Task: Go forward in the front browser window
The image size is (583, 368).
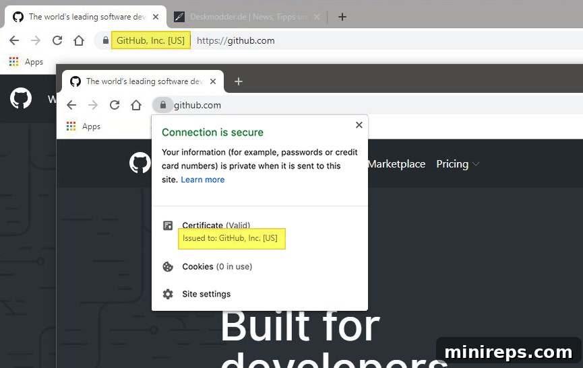Action: tap(93, 105)
